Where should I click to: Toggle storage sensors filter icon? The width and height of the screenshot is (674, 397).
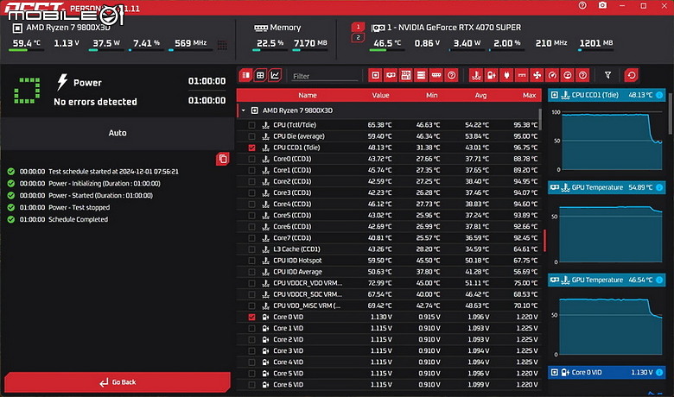tap(422, 76)
